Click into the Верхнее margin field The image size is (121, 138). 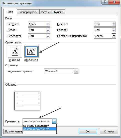tap(37, 24)
